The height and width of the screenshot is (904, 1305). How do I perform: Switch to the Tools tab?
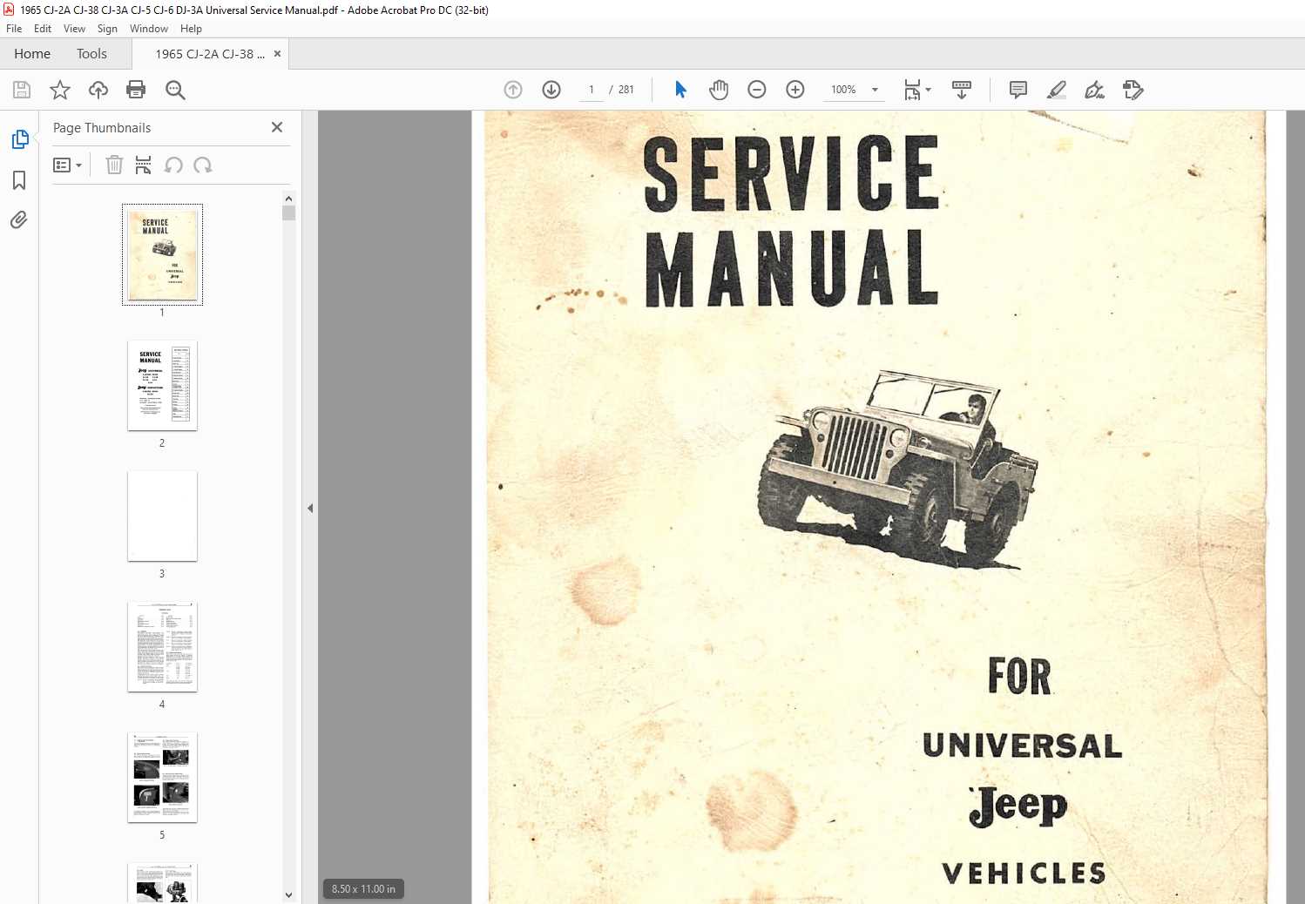point(91,54)
